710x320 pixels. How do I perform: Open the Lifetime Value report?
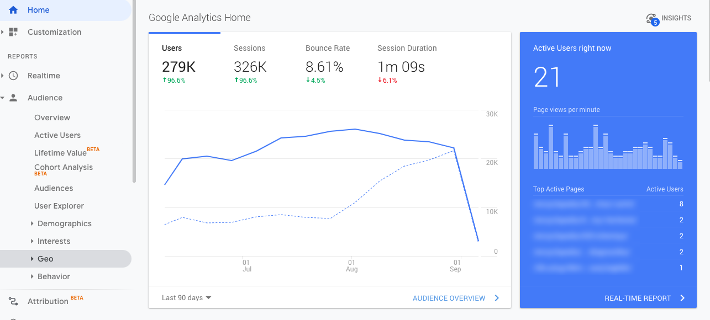click(x=61, y=153)
